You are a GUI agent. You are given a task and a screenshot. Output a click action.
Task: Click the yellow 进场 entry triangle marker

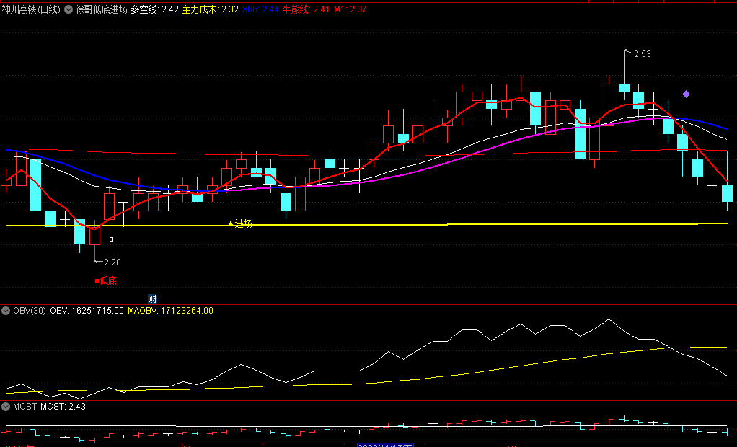click(230, 223)
